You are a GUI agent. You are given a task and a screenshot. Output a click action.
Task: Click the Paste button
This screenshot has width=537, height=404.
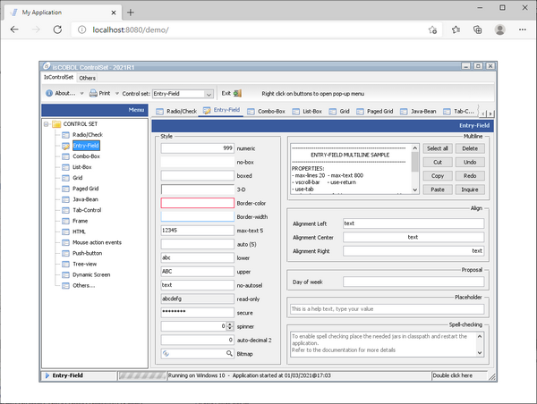(x=438, y=189)
